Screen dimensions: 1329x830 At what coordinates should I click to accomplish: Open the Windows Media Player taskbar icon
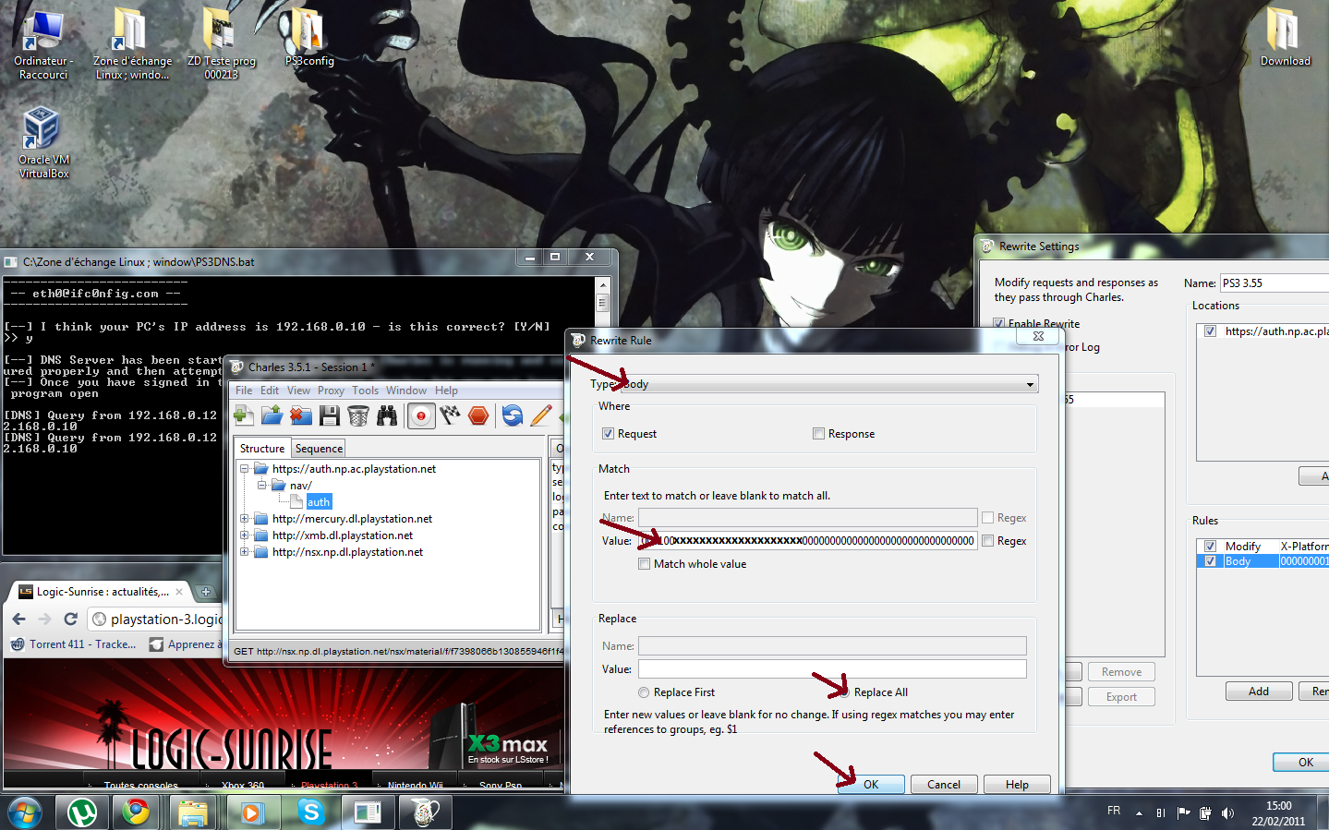(x=251, y=812)
